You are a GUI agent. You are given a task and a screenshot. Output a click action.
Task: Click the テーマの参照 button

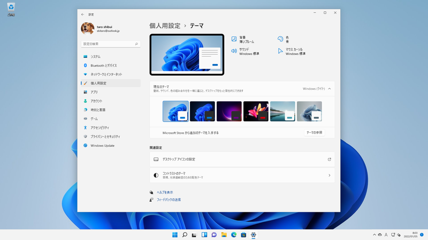point(315,132)
